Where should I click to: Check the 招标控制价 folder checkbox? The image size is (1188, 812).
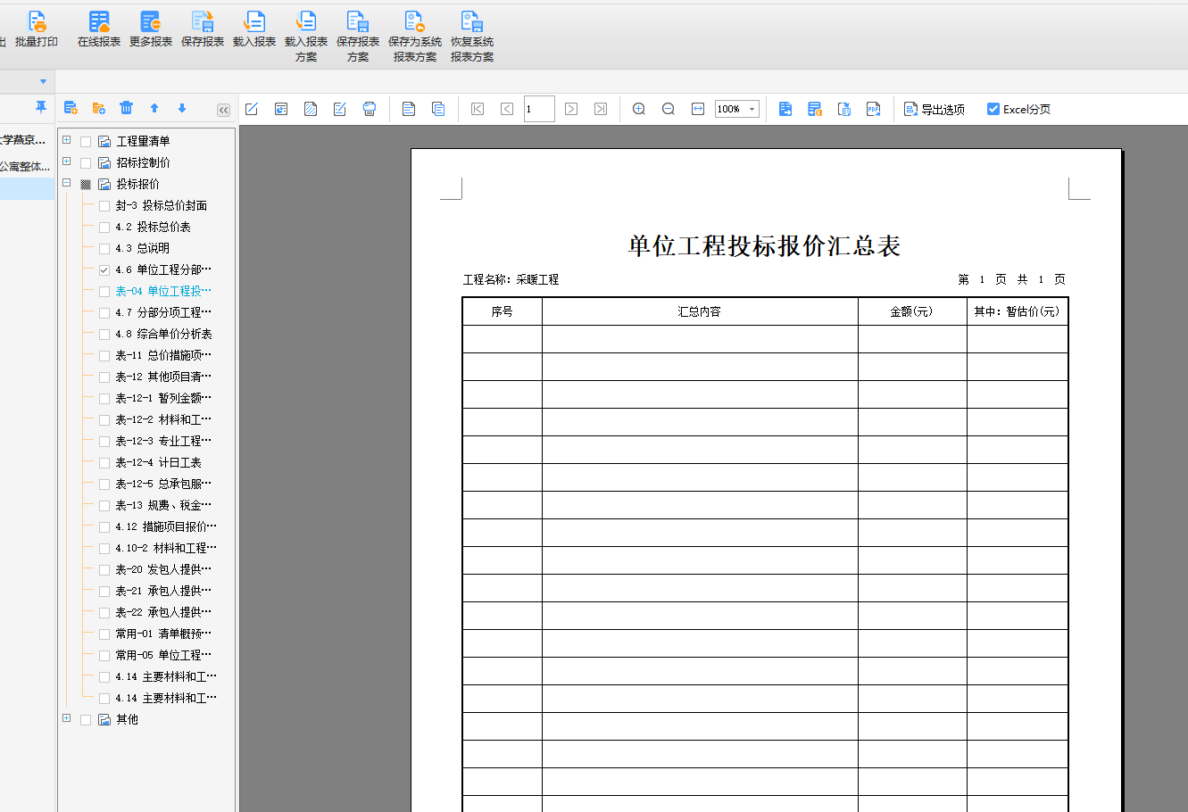coord(86,162)
